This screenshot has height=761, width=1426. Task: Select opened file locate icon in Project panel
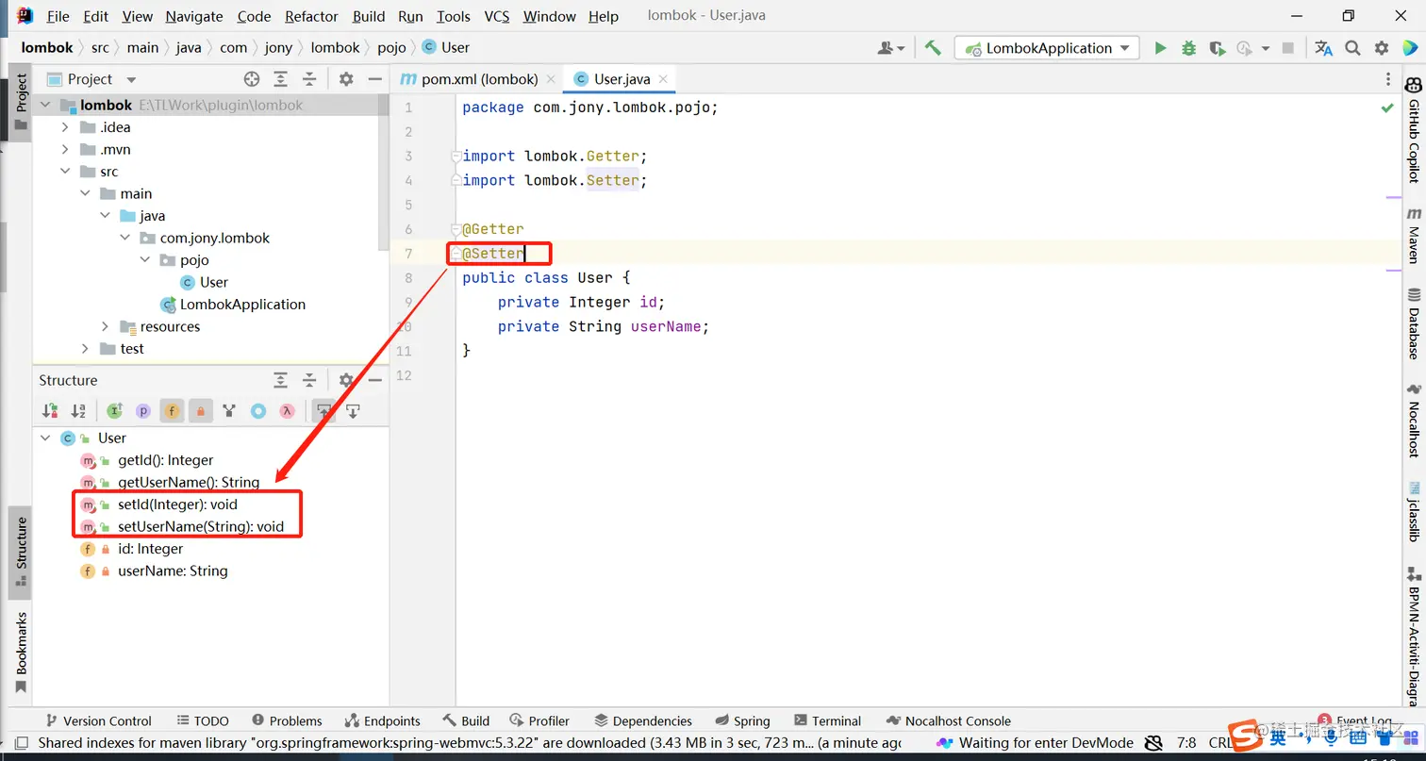[252, 79]
